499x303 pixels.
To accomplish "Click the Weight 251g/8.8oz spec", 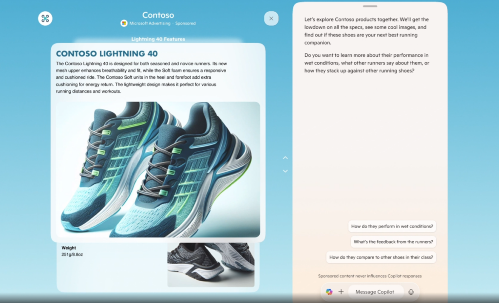I will 72,251.
